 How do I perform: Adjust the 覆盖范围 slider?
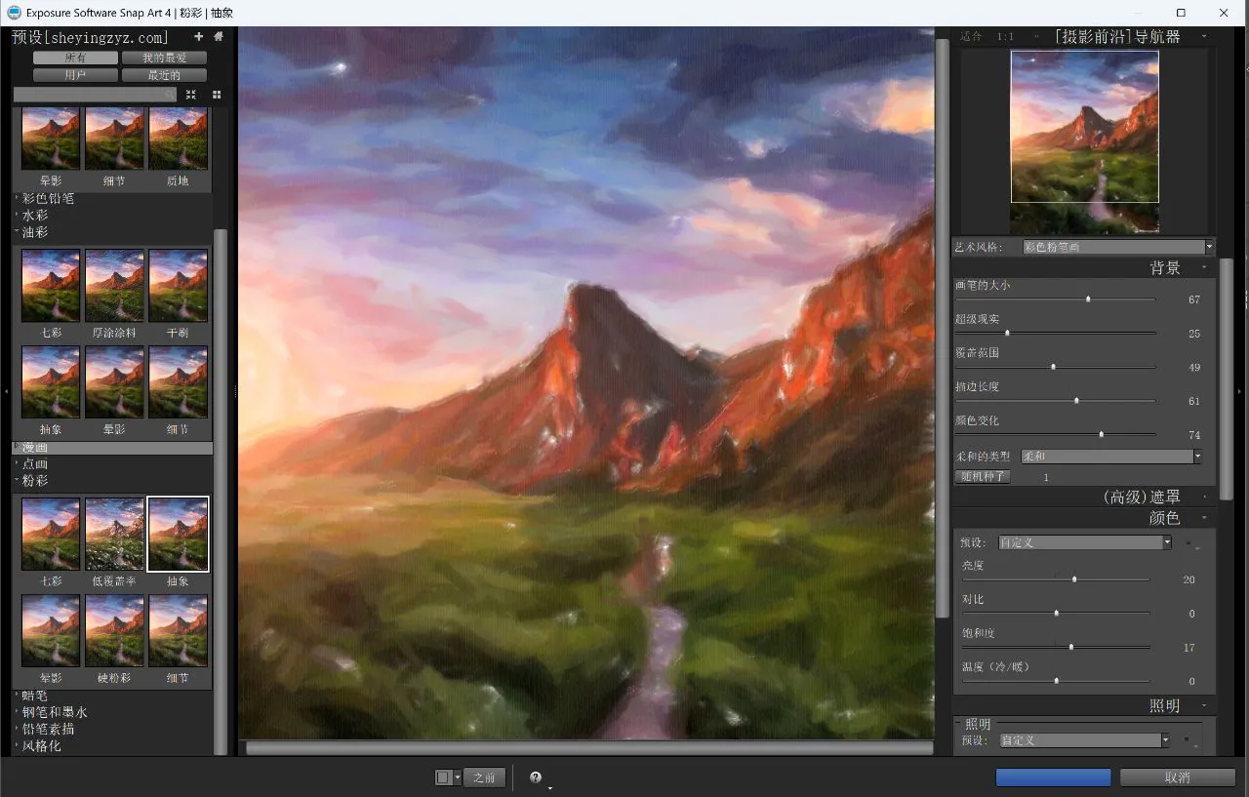pyautogui.click(x=1055, y=367)
